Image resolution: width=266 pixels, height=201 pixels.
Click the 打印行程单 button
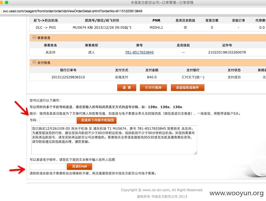pyautogui.click(x=153, y=88)
